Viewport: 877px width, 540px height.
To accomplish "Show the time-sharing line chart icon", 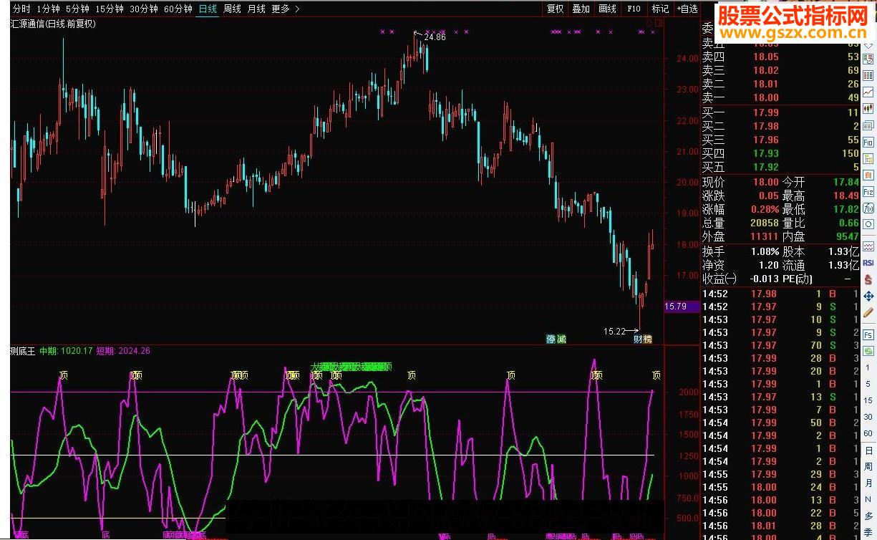I will (x=868, y=92).
